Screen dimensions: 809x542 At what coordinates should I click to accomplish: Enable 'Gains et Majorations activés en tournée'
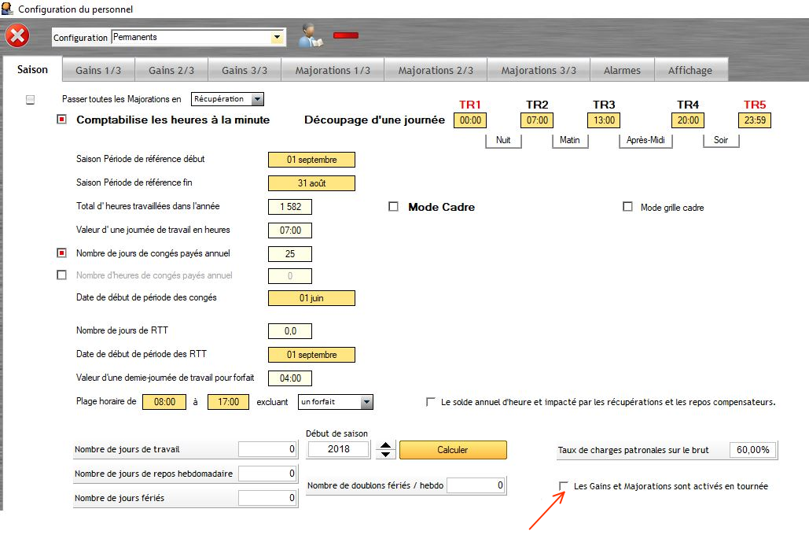click(564, 485)
